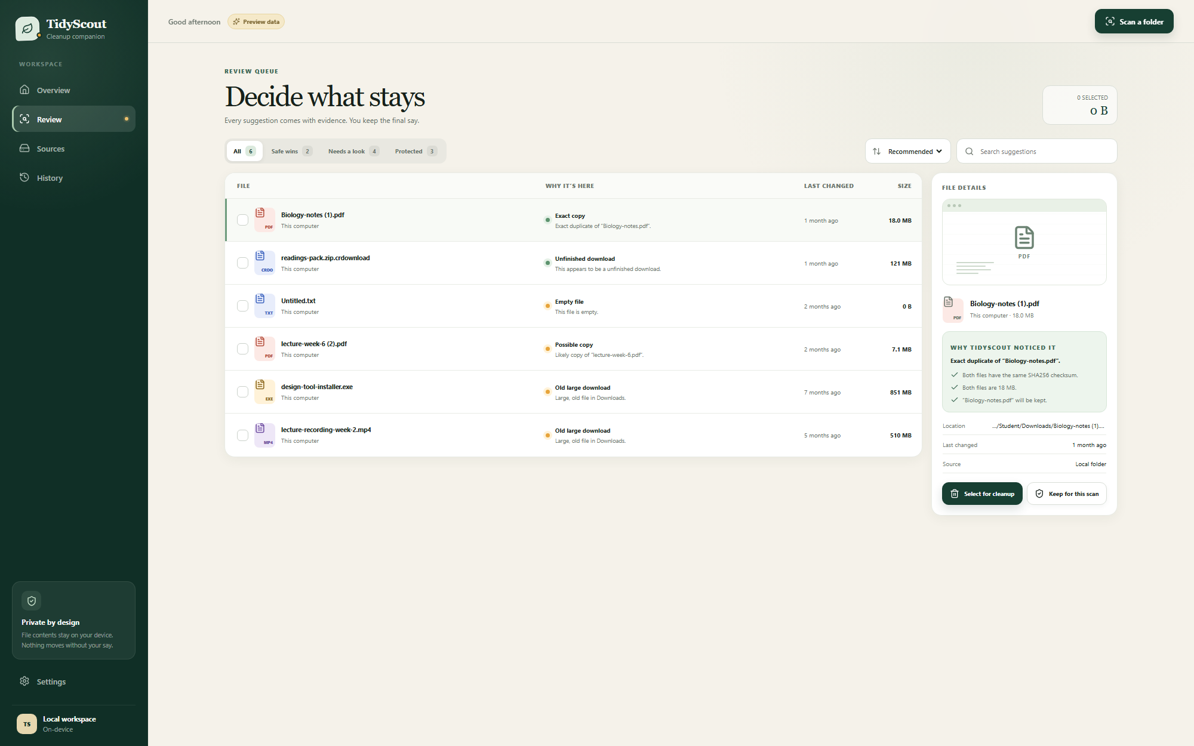Image resolution: width=1194 pixels, height=746 pixels.
Task: Click the TS workspace avatar
Action: 27,724
